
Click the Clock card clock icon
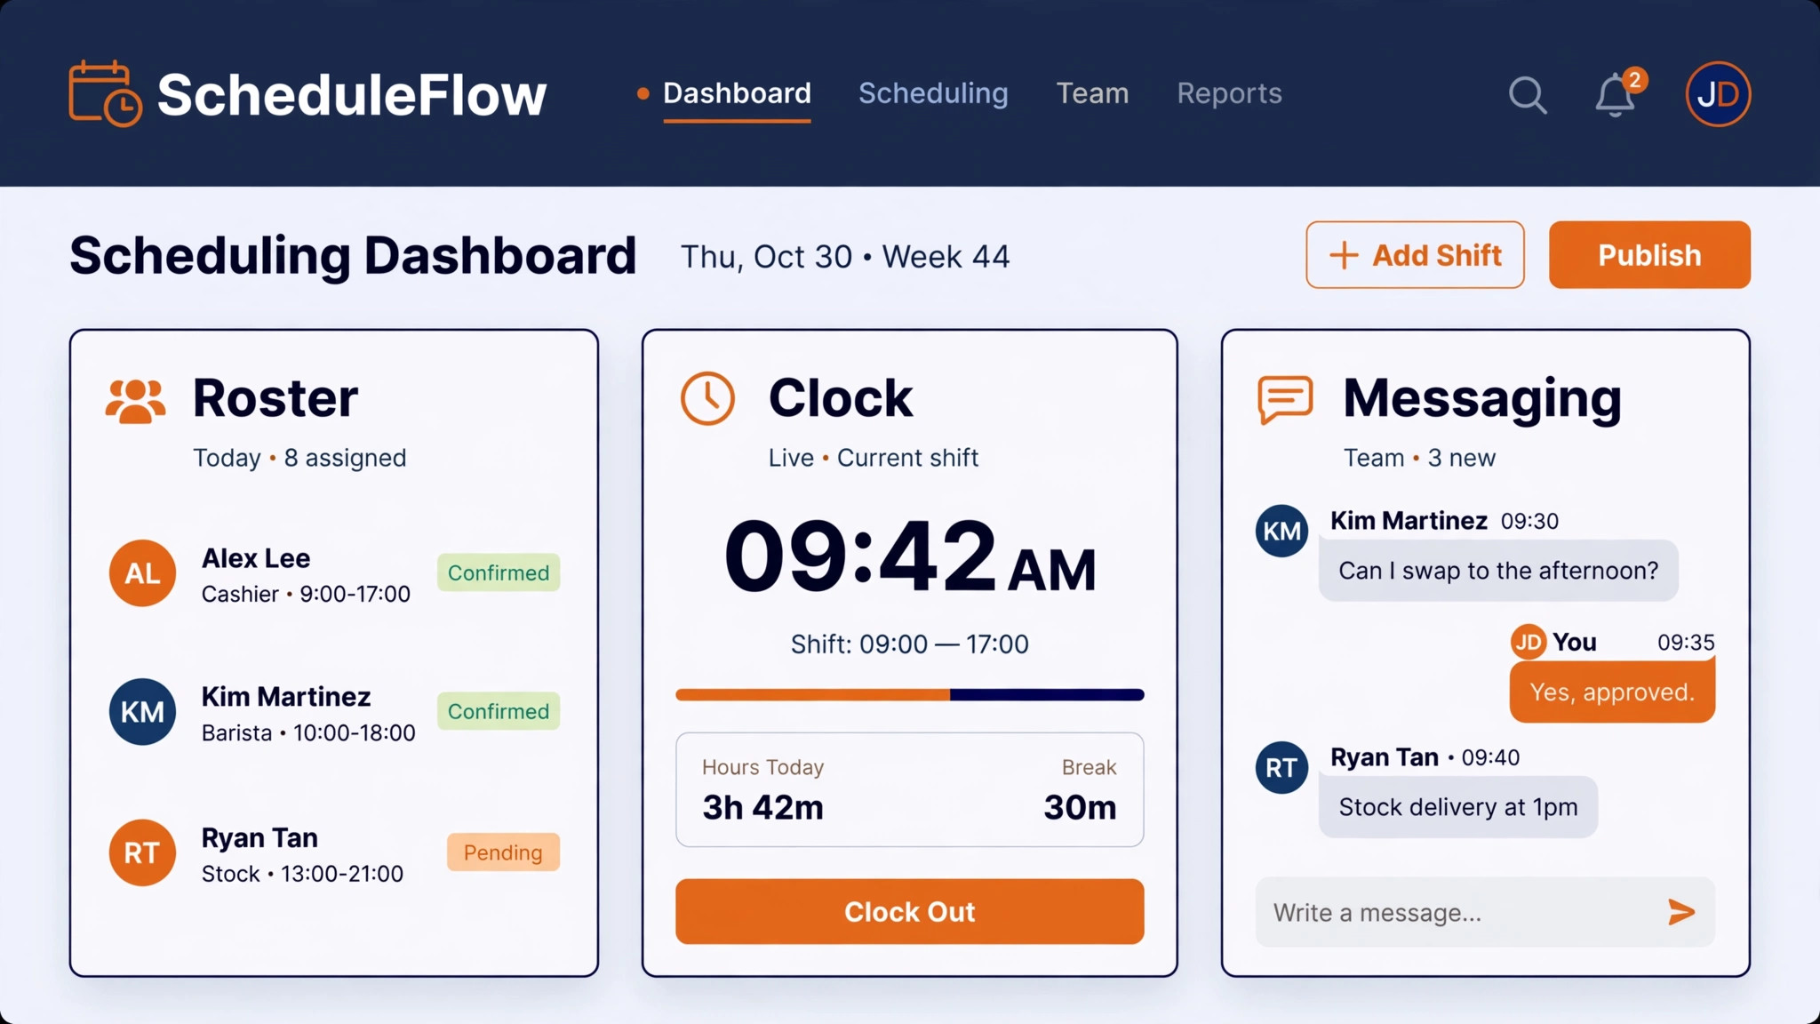707,397
